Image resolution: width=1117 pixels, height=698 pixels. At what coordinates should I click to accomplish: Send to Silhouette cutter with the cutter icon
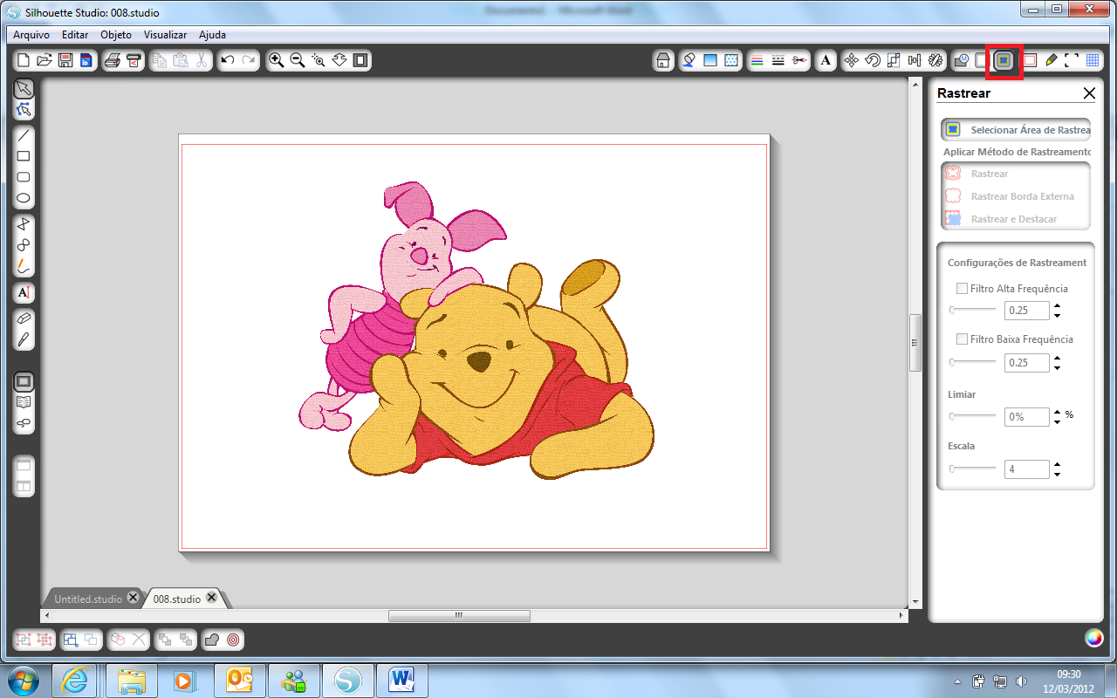tap(134, 60)
